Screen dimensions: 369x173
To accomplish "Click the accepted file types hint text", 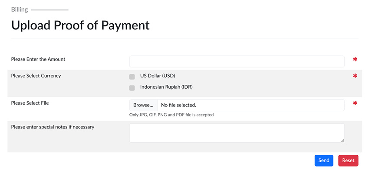I will tap(171, 115).
